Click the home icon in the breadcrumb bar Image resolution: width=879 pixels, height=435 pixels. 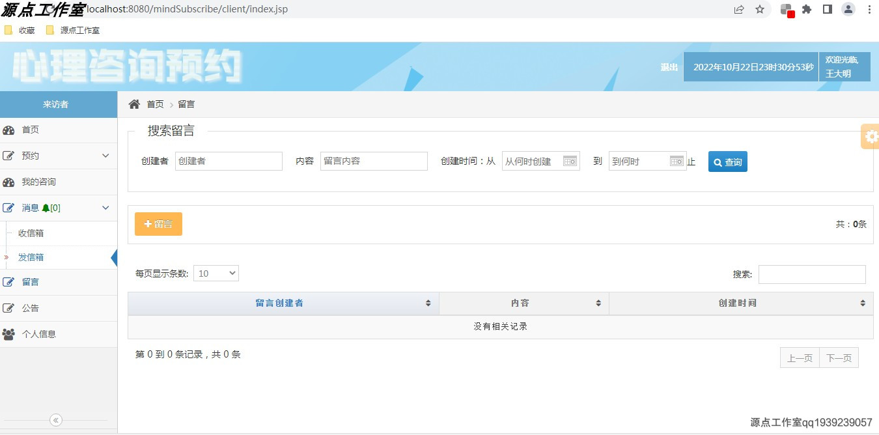[134, 104]
